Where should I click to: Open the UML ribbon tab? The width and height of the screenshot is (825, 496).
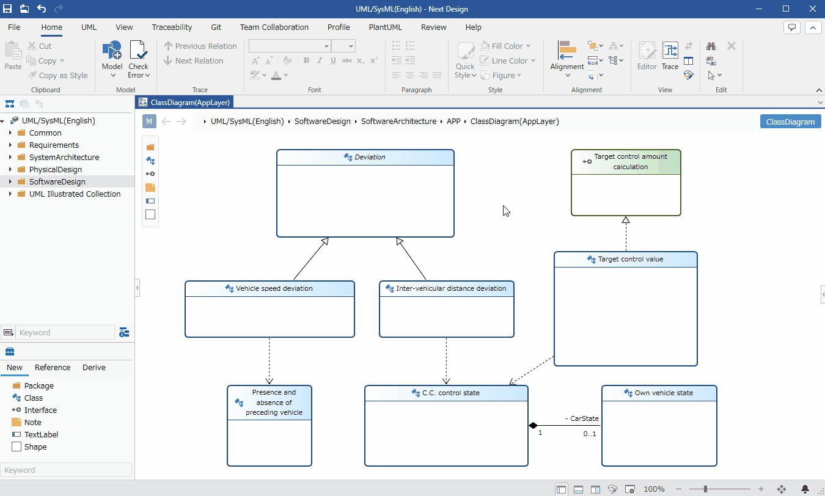click(x=89, y=27)
